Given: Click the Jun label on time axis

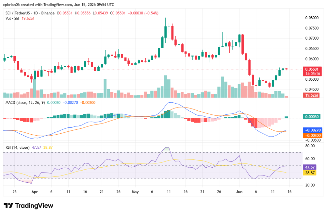Looking at the screenshot, I should coord(239,192).
